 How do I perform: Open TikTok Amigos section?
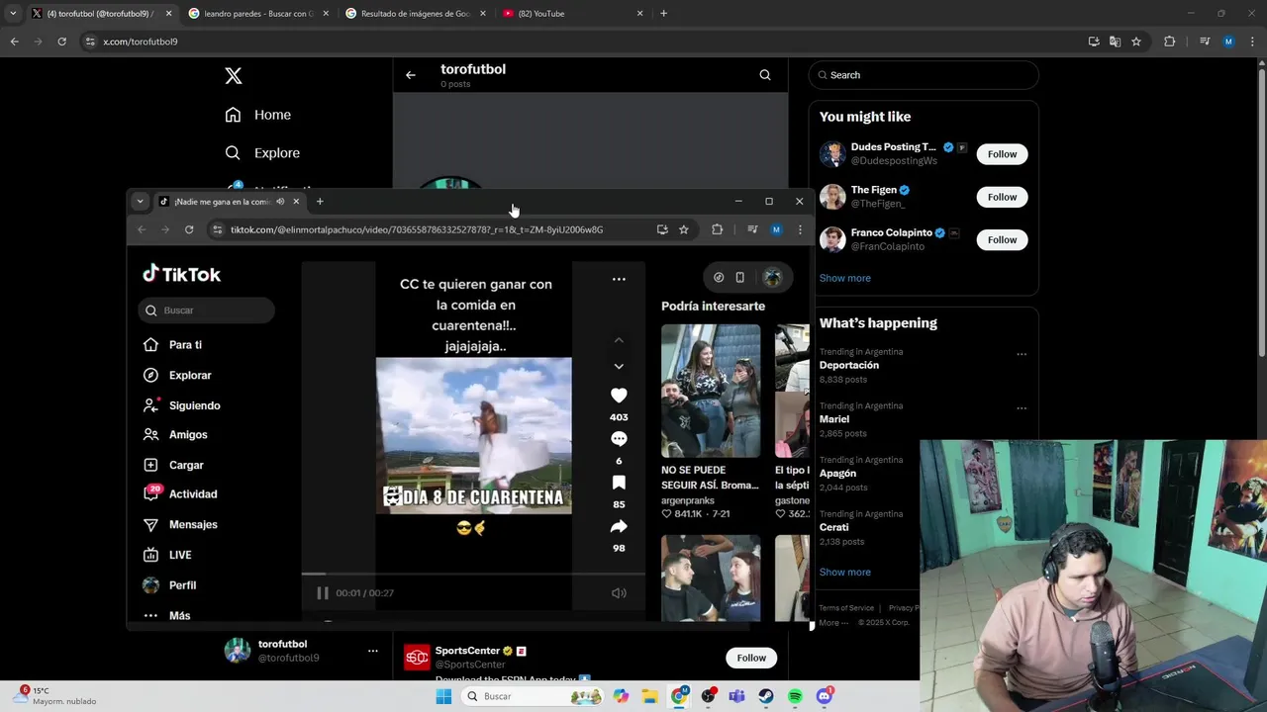pyautogui.click(x=188, y=435)
